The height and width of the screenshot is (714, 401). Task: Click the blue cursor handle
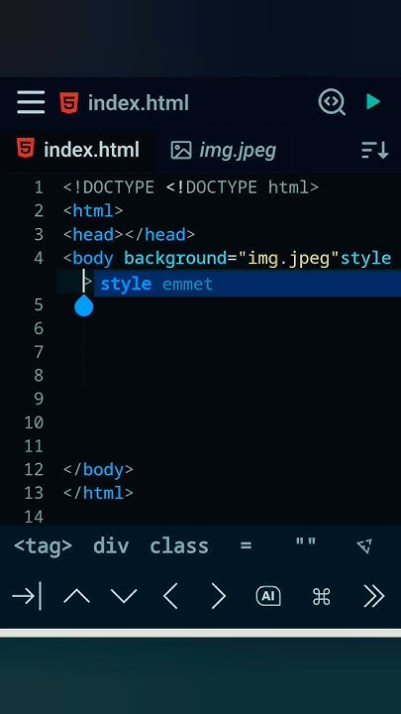[x=83, y=305]
